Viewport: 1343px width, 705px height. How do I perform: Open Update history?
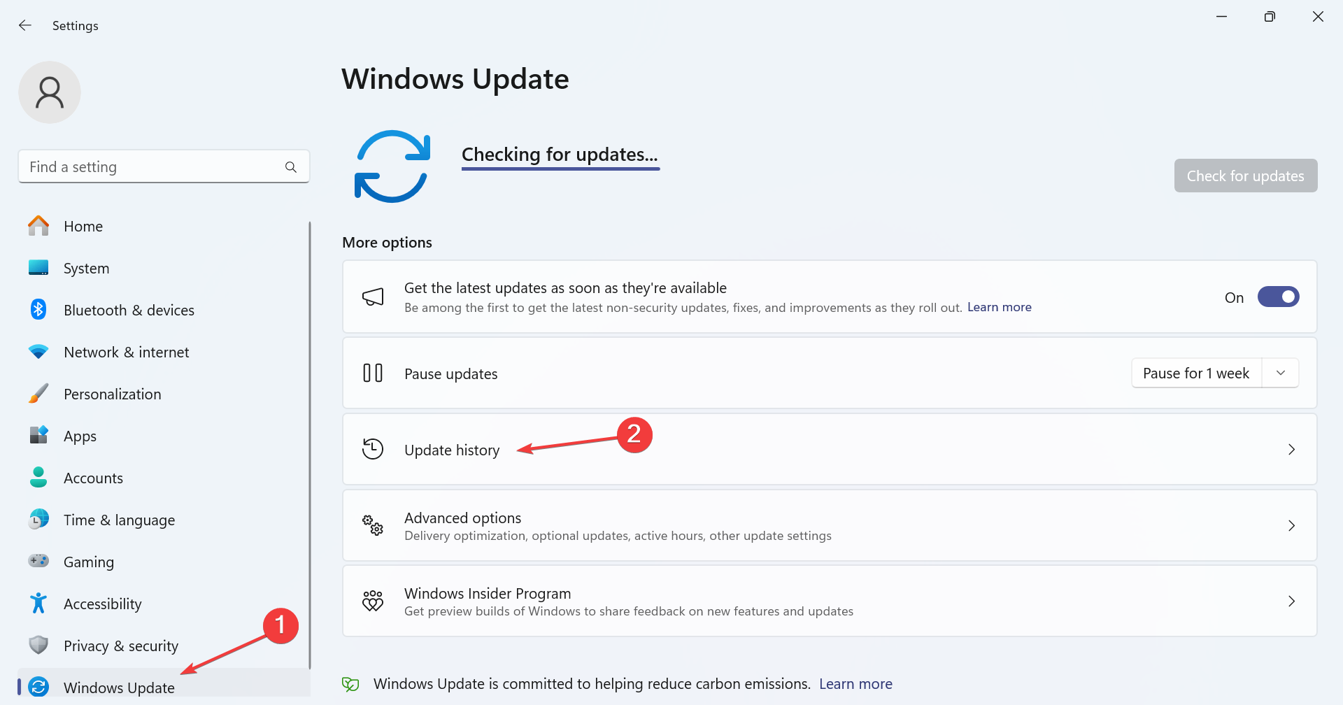pyautogui.click(x=830, y=449)
